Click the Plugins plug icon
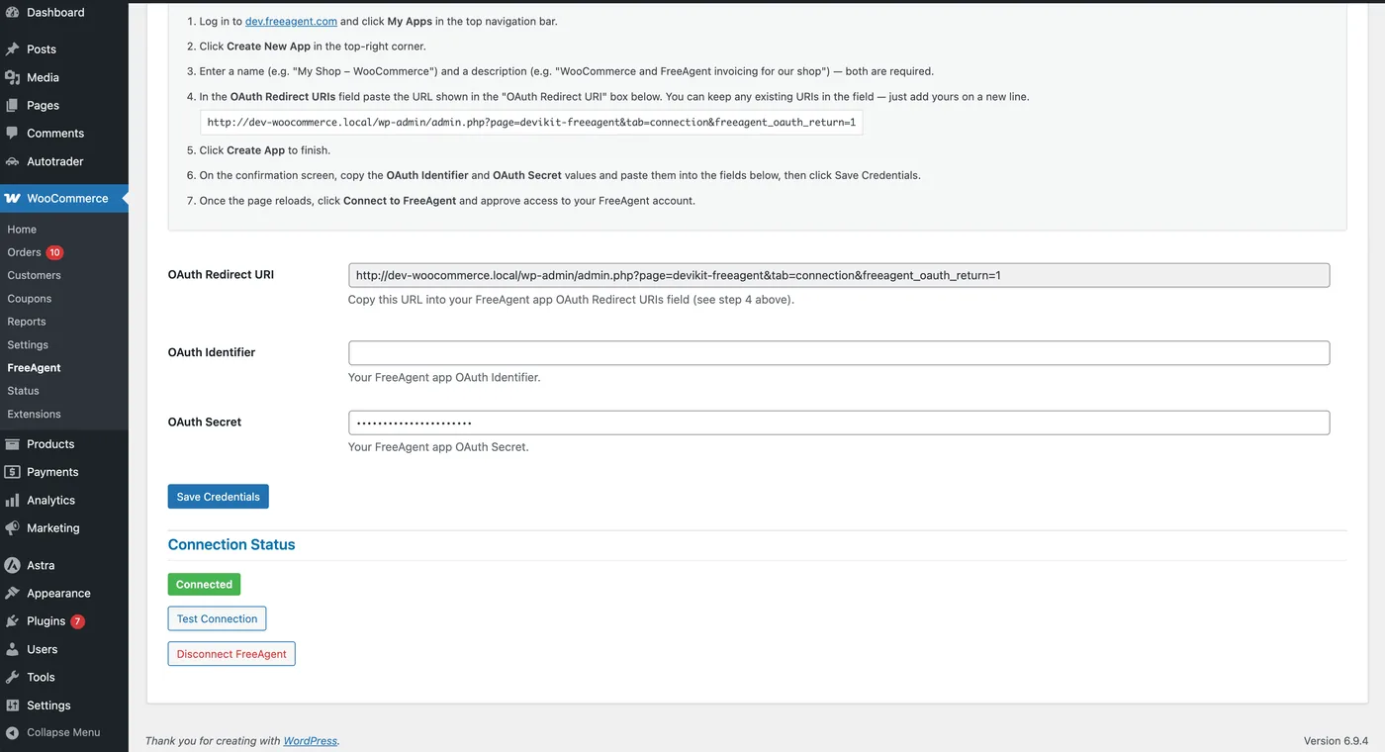 (12, 621)
